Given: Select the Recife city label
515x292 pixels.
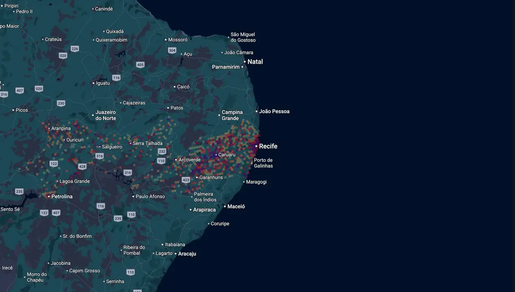Looking at the screenshot, I should [268, 146].
